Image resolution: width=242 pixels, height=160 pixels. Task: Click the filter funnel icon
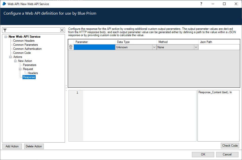coord(5,30)
